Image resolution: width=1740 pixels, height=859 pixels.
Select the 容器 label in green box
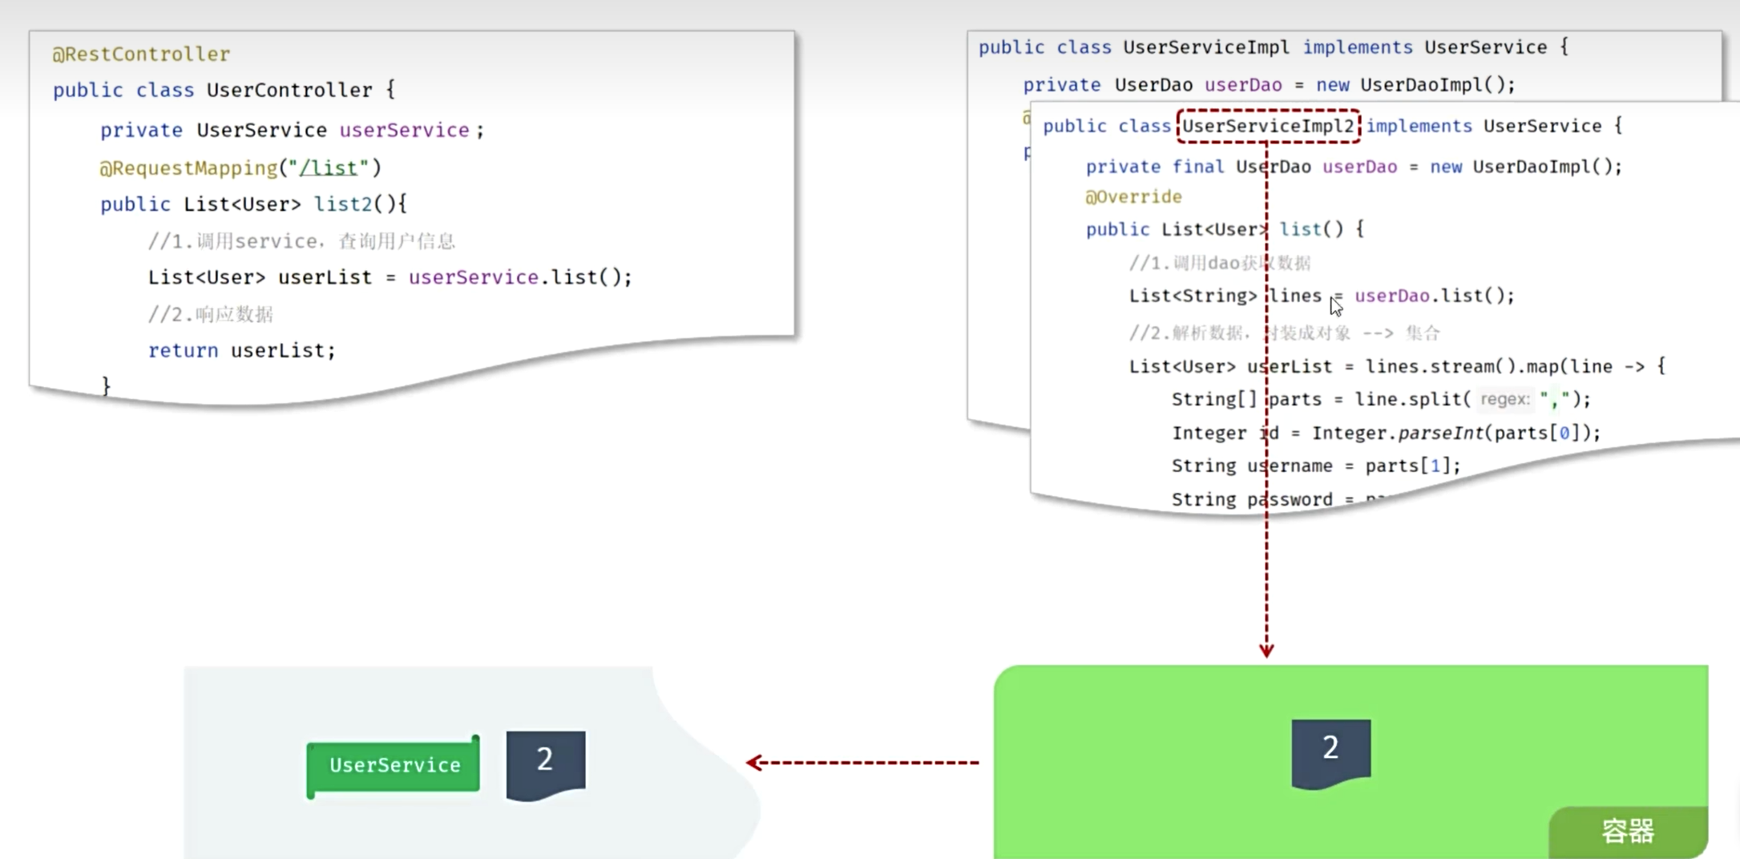click(1629, 832)
